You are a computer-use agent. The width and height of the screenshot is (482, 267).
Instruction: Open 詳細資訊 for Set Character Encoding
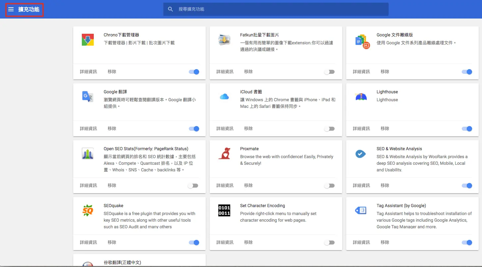(225, 242)
